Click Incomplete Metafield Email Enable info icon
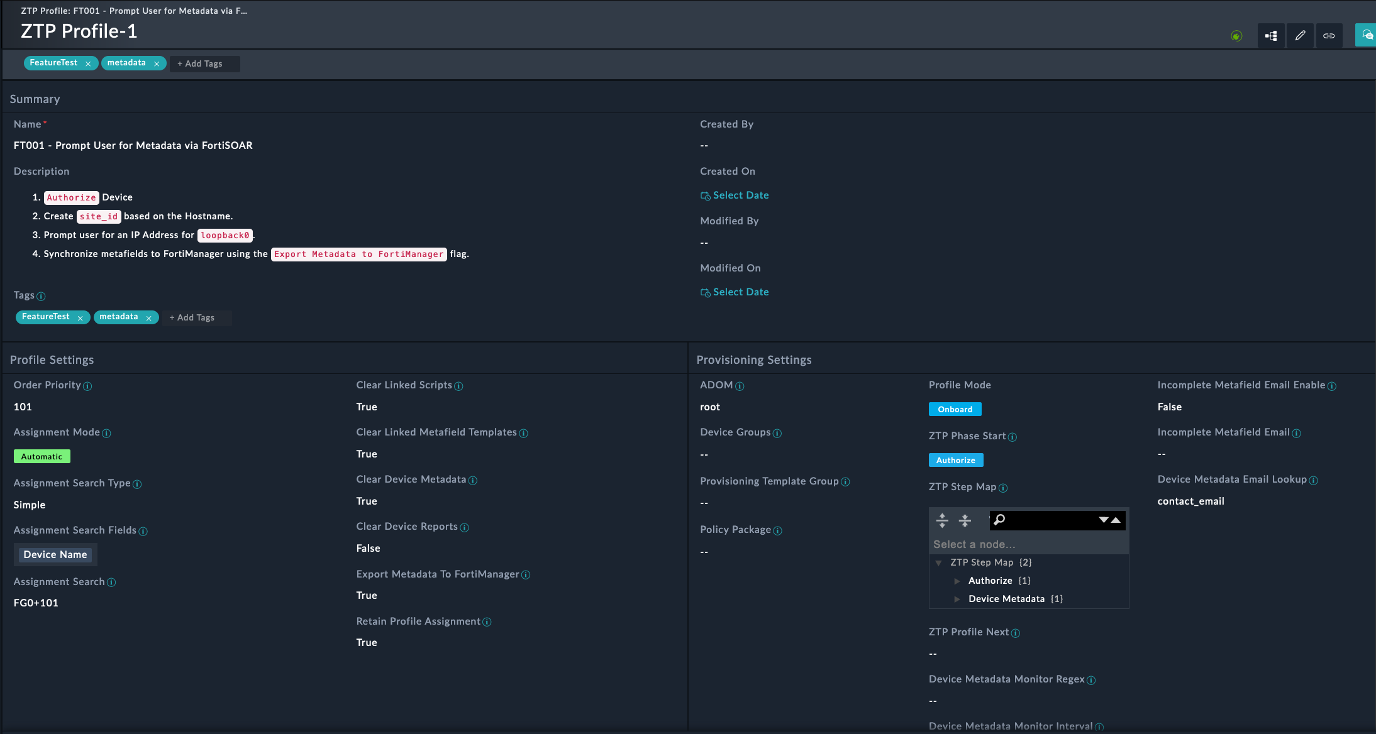Image resolution: width=1376 pixels, height=734 pixels. point(1332,386)
